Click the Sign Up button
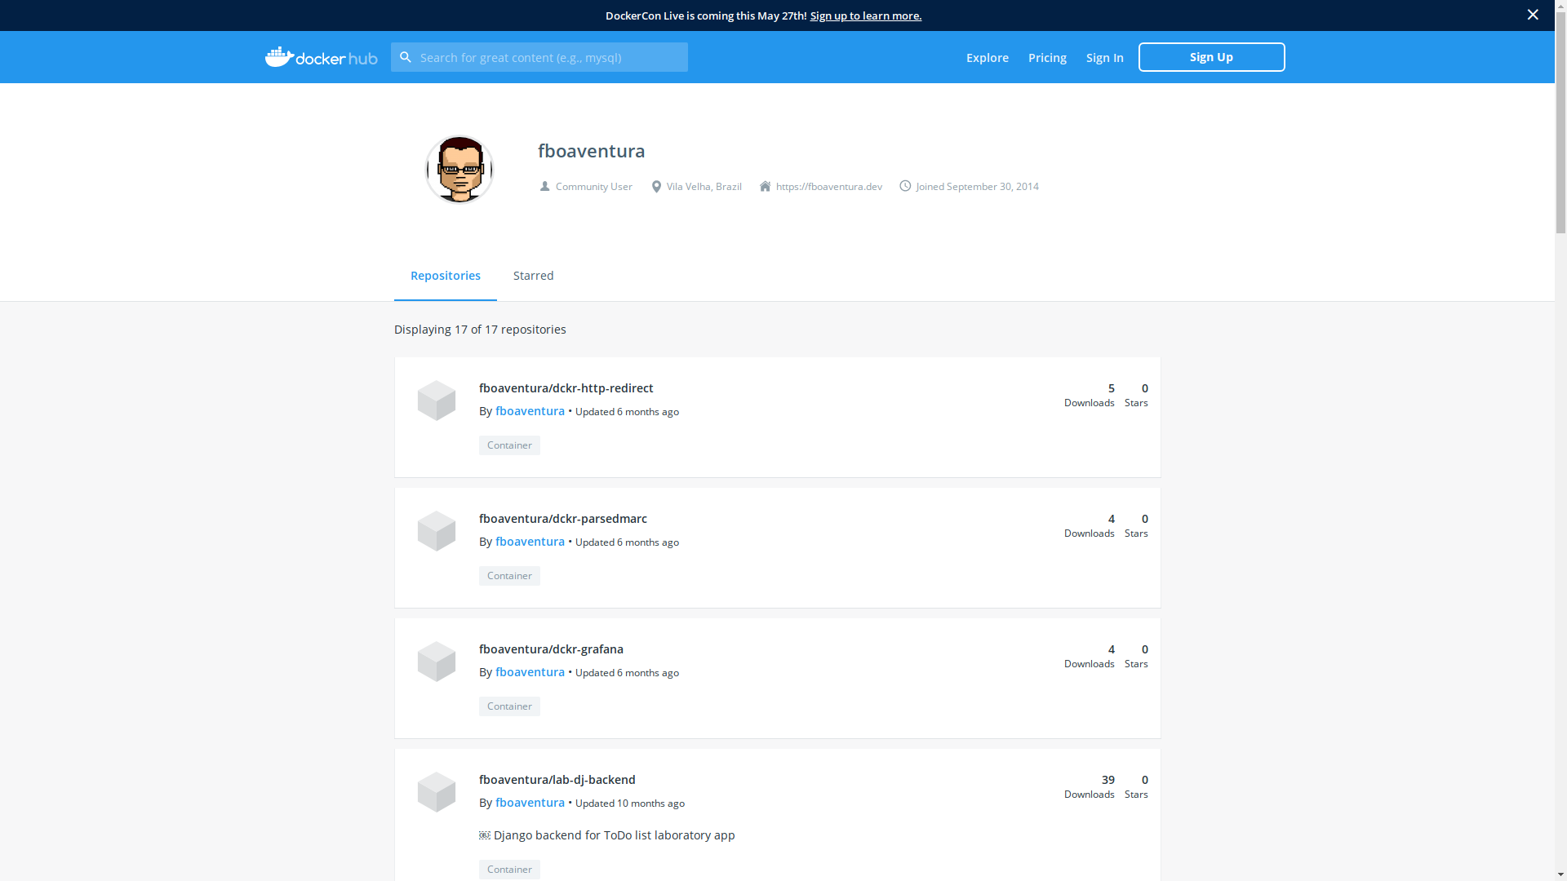The width and height of the screenshot is (1567, 881). tap(1211, 57)
